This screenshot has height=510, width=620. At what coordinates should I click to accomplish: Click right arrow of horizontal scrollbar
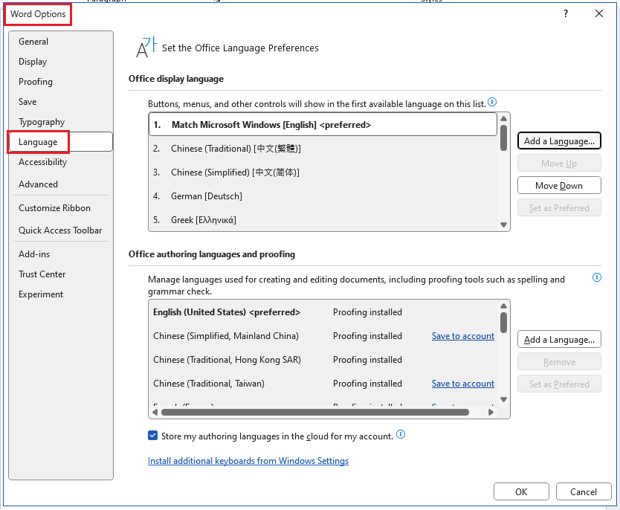(x=491, y=413)
